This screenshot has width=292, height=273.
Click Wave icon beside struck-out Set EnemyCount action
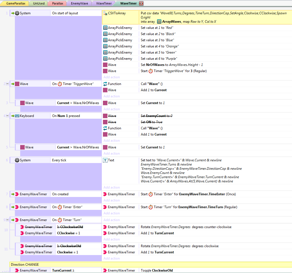pos(105,116)
